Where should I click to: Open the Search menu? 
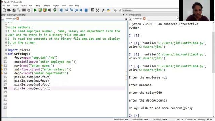pyautogui.click(x=15, y=6)
